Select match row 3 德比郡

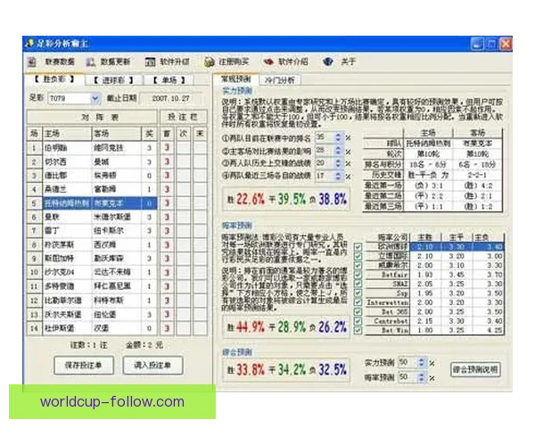pyautogui.click(x=92, y=176)
